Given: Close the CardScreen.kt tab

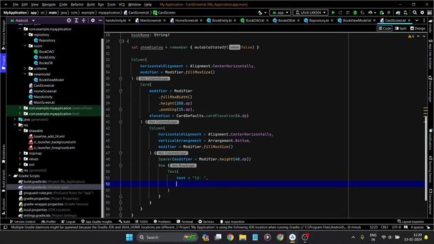Looking at the screenshot, I should pyautogui.click(x=410, y=20).
